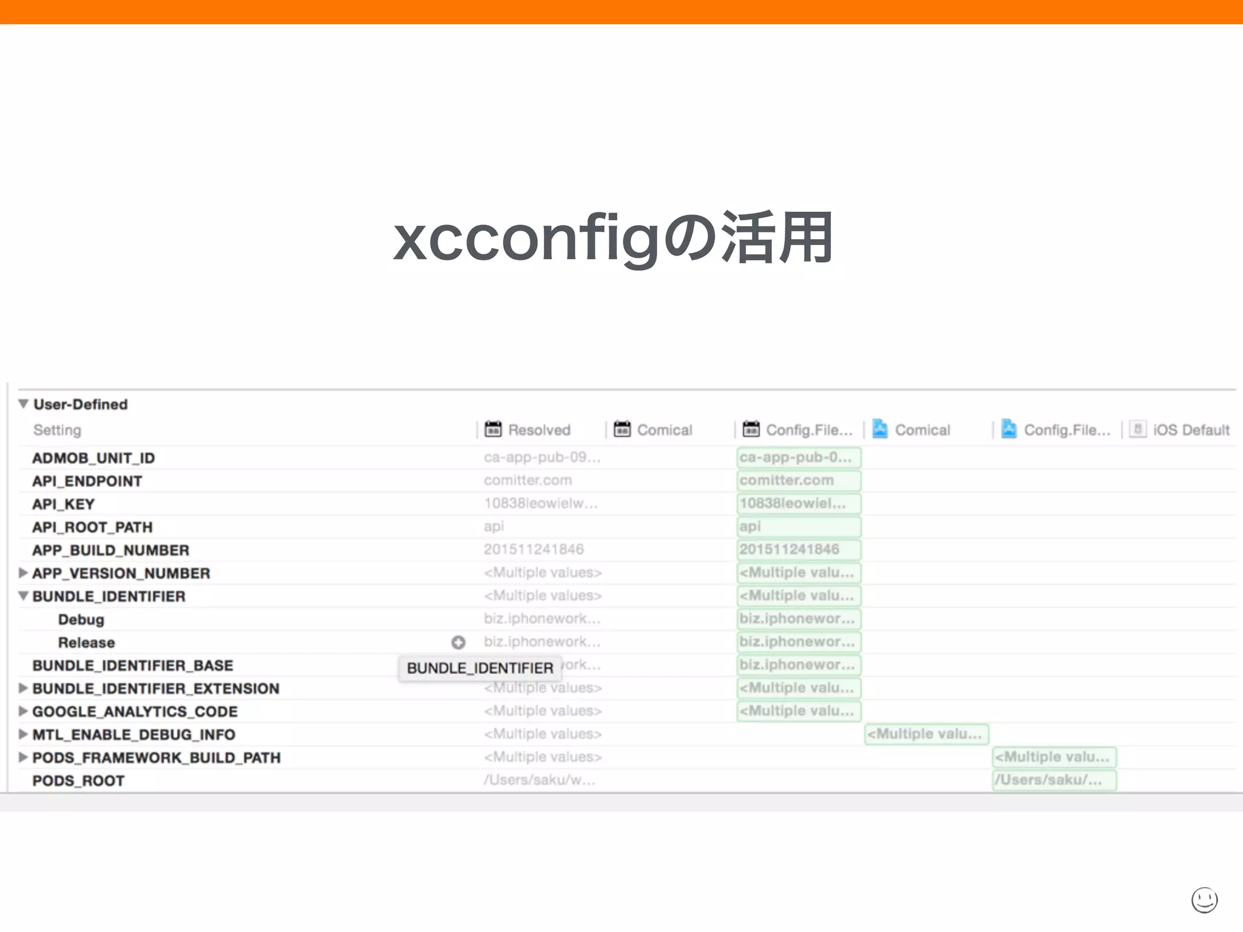Click the green /Users/saku config value cell
The width and height of the screenshot is (1243, 932).
pos(1054,780)
